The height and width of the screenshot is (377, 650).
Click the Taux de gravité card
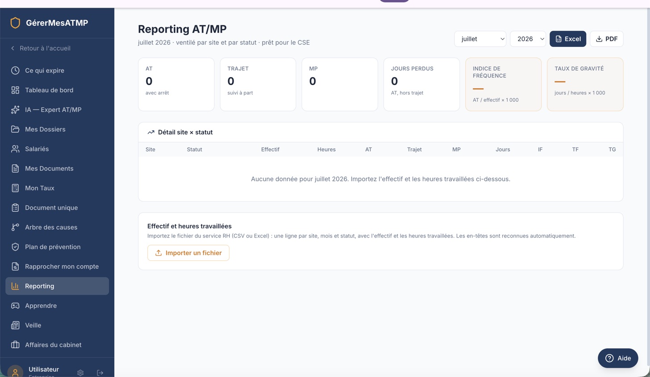(585, 84)
